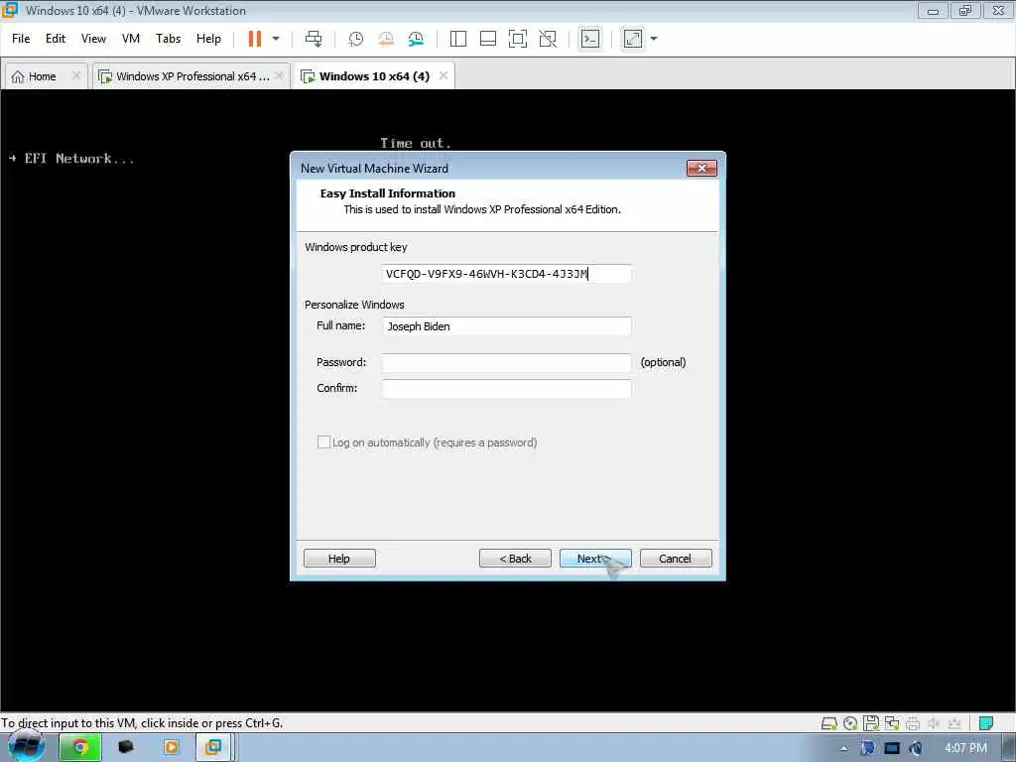Cancel the New Virtual Machine Wizard
This screenshot has width=1016, height=762.
click(x=675, y=559)
